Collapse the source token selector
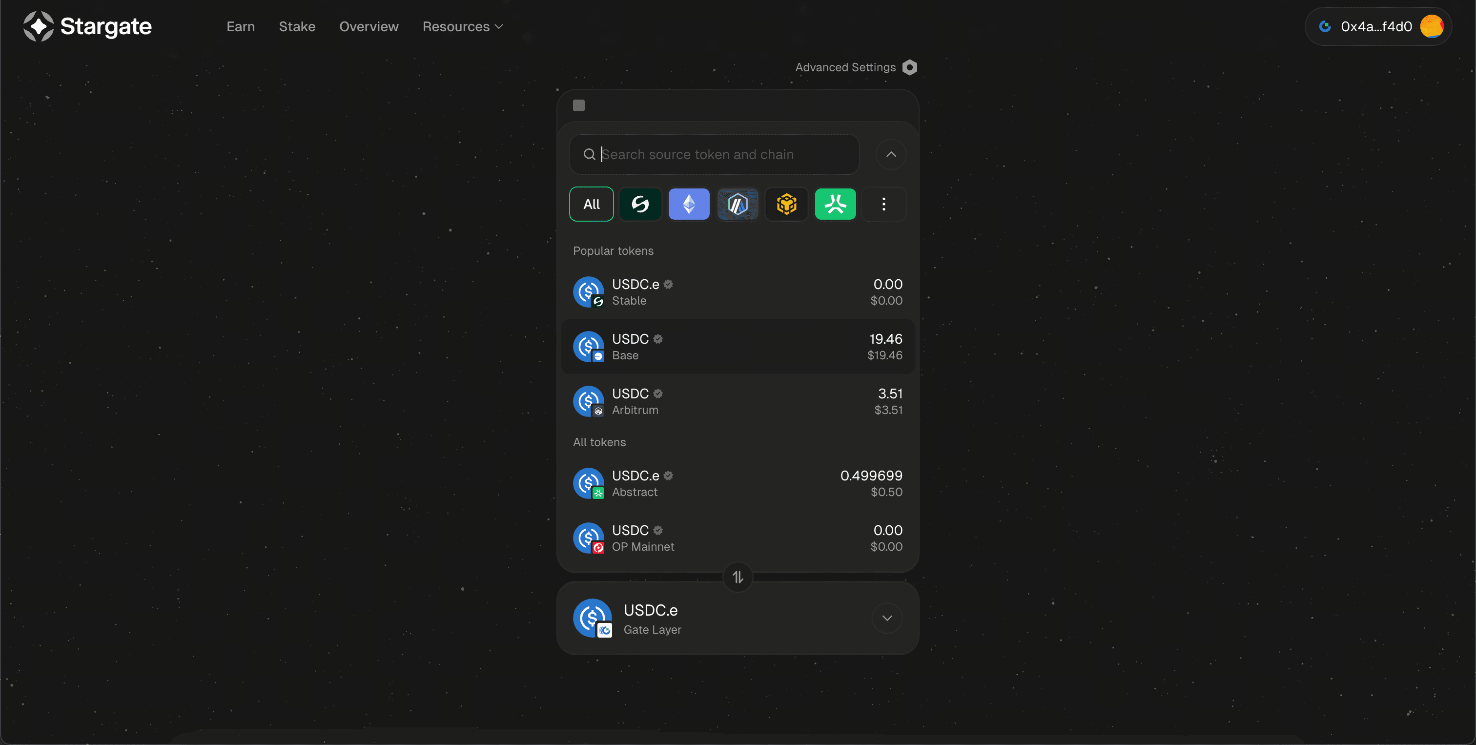 [x=890, y=154]
